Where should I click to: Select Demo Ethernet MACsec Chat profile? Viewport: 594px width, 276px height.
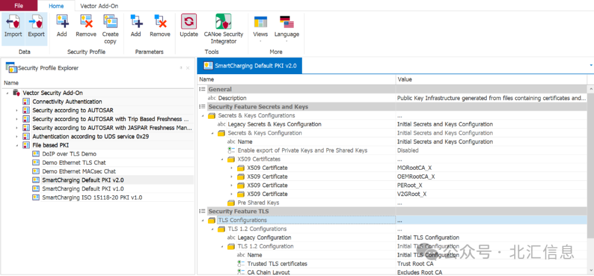(79, 171)
